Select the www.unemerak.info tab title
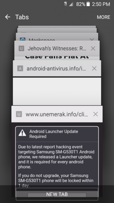 click(57, 114)
